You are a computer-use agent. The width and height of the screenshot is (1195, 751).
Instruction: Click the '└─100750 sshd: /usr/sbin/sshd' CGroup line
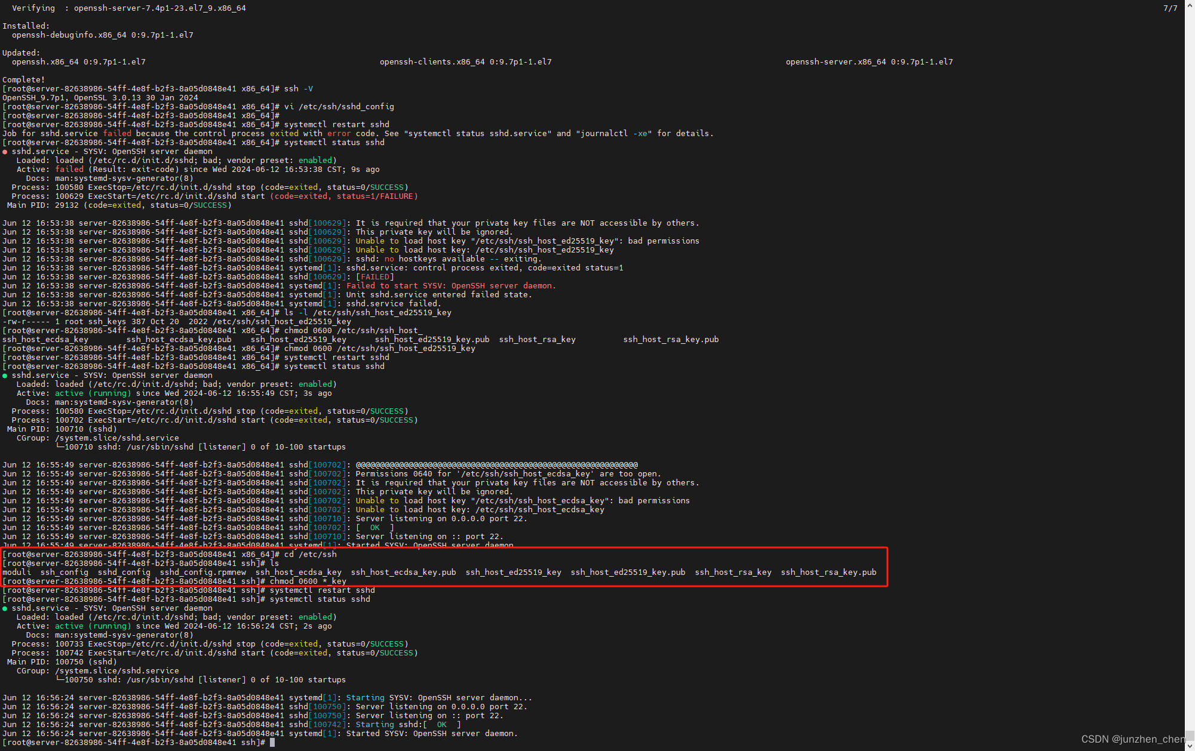(200, 679)
